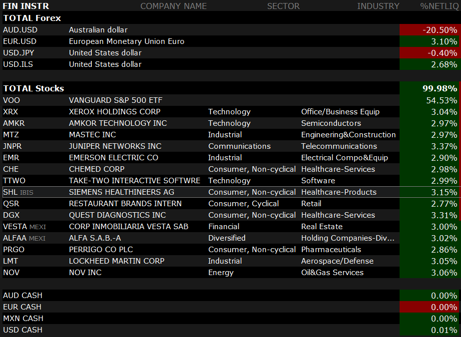Select the ALFAA MEXI ticker
This screenshot has height=337, width=461.
pos(24,238)
